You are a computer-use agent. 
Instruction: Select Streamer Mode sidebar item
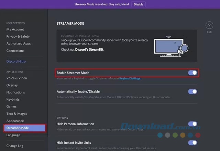click(25, 128)
